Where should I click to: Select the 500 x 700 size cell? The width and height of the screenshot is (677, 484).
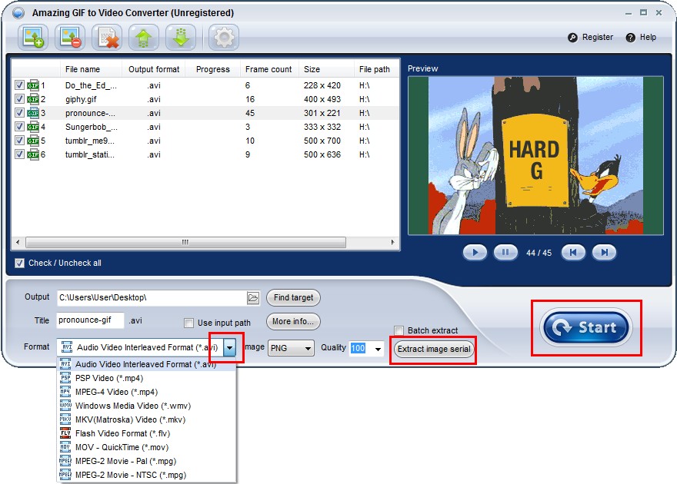pyautogui.click(x=322, y=141)
